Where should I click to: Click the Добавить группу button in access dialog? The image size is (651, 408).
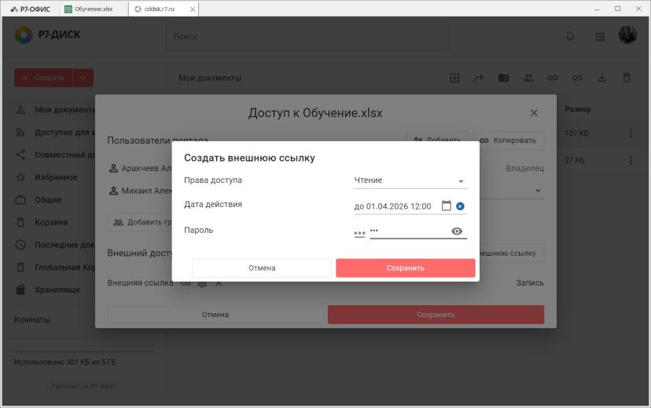click(x=142, y=222)
